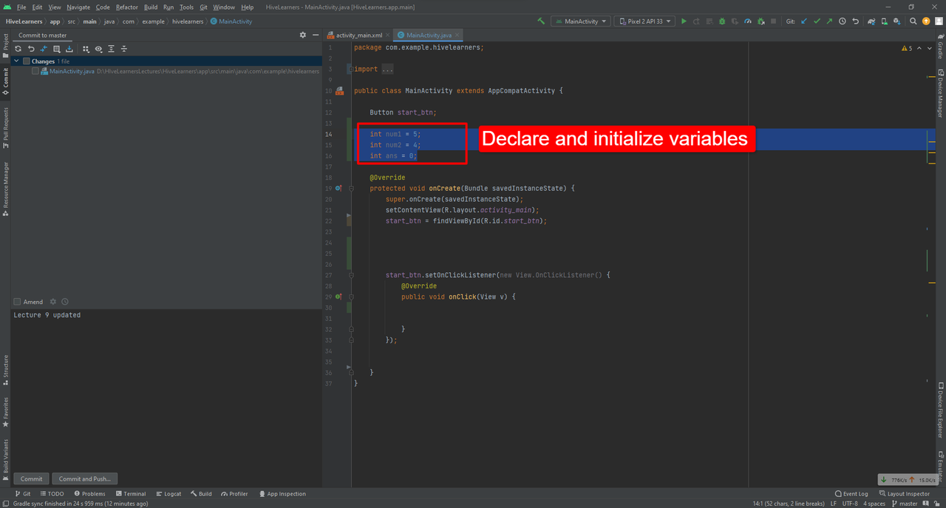This screenshot has height=508, width=946.
Task: Open Git history clock icon
Action: coord(842,21)
